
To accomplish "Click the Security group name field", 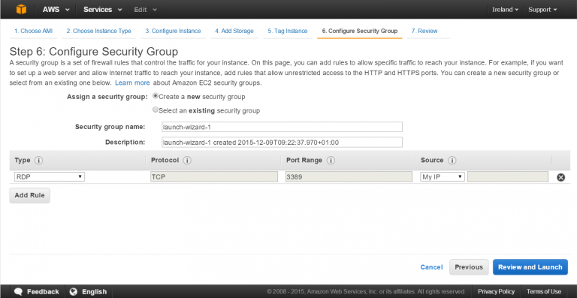I will [x=282, y=127].
